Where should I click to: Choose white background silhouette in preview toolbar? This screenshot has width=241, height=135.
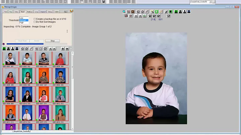pos(184,12)
